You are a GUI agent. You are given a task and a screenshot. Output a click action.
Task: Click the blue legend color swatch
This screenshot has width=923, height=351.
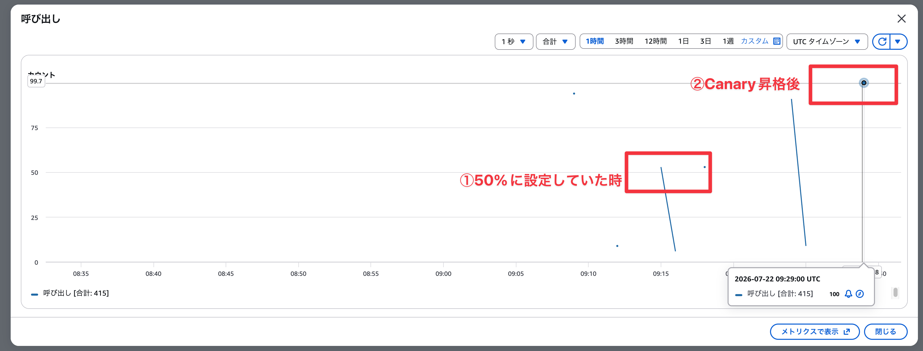35,294
